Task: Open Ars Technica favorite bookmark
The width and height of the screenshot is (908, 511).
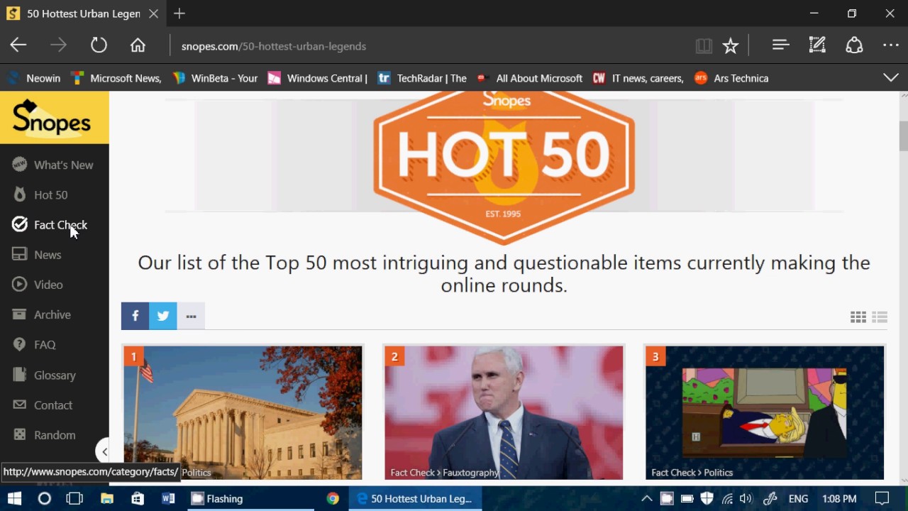Action: pyautogui.click(x=731, y=78)
